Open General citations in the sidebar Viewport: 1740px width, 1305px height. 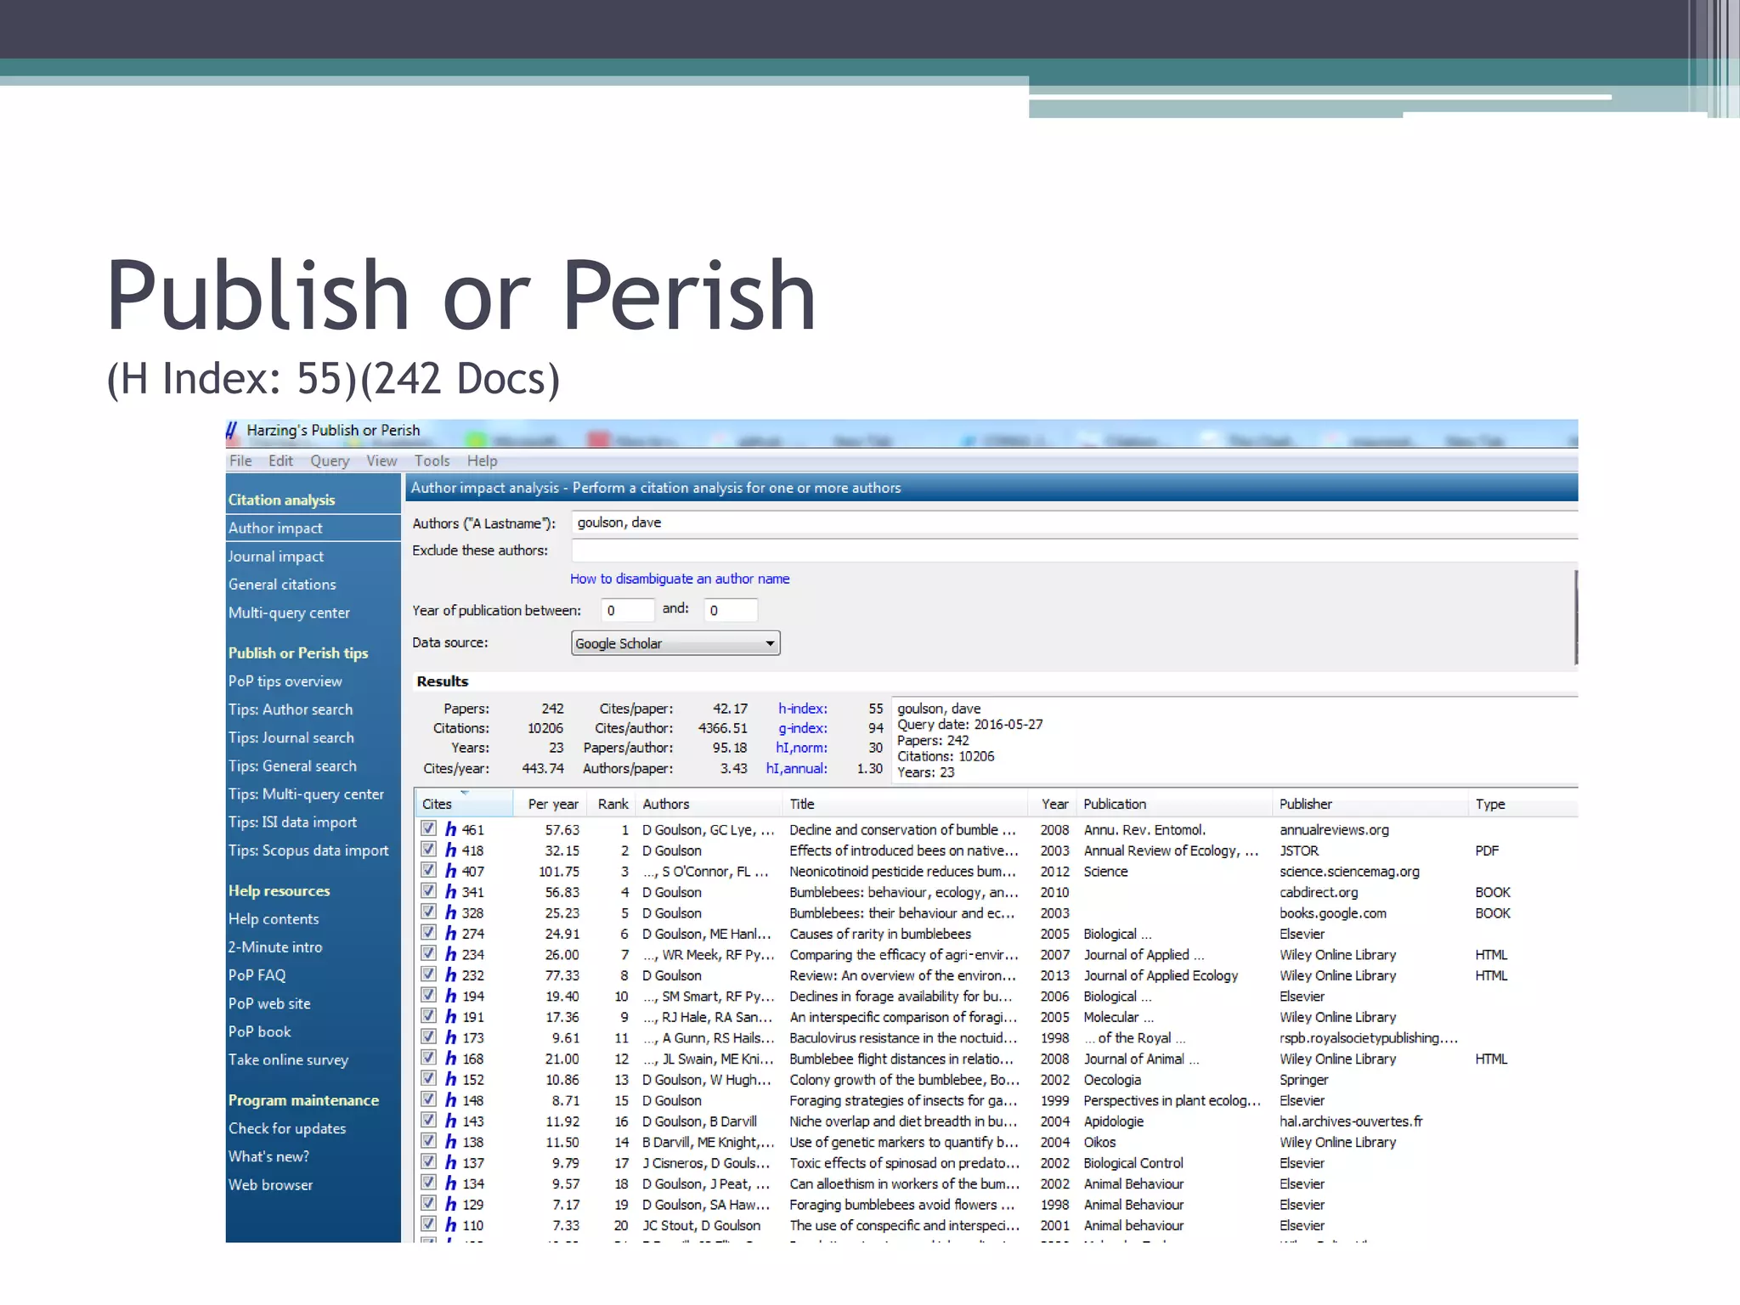[282, 585]
